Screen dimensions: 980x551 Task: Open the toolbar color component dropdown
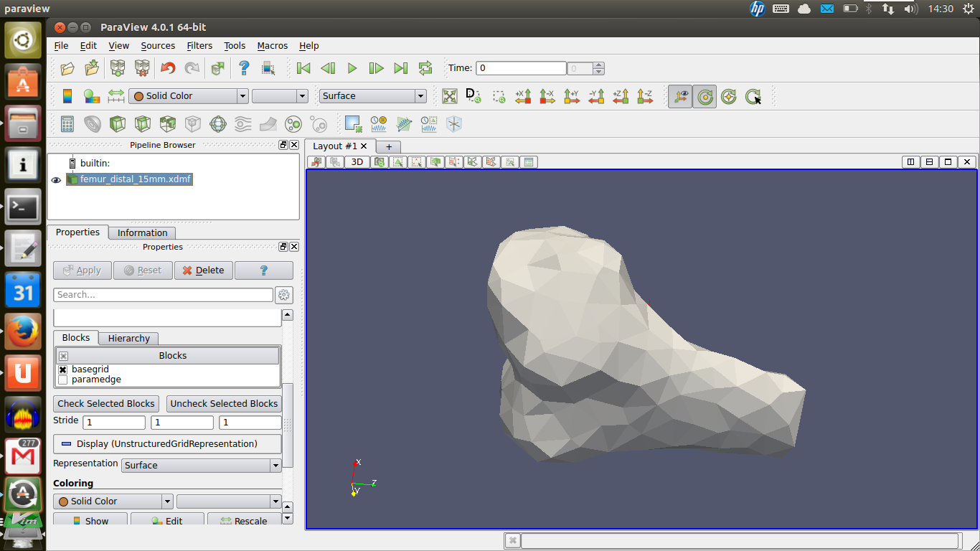280,96
